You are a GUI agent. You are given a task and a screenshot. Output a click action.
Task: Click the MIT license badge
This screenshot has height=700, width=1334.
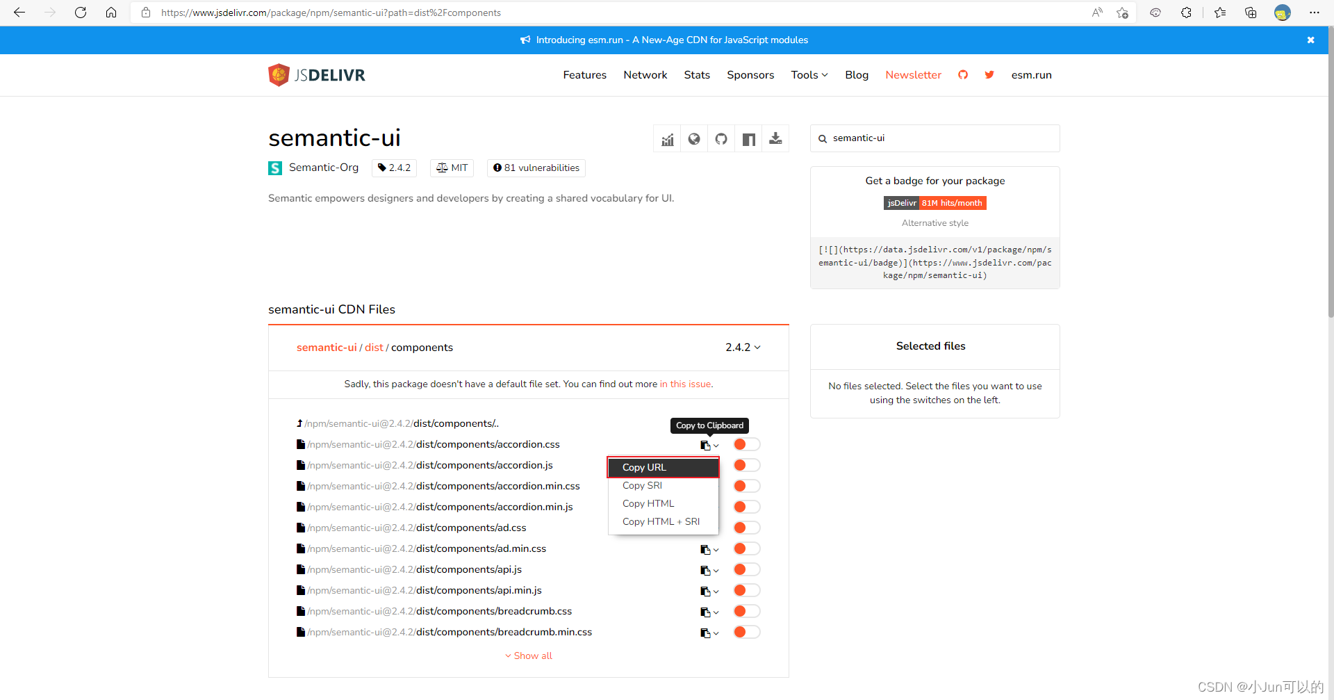tap(452, 168)
